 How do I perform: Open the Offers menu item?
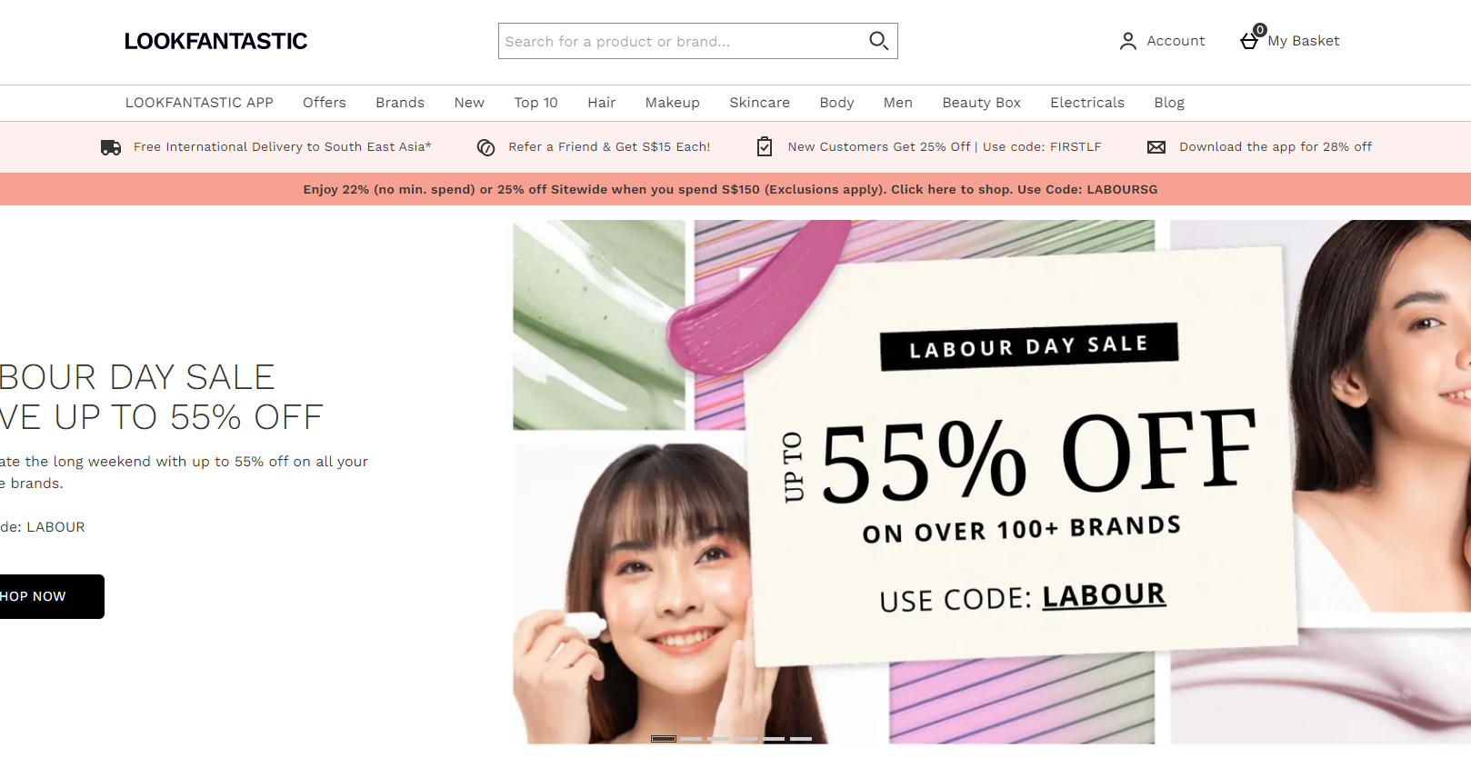point(325,103)
